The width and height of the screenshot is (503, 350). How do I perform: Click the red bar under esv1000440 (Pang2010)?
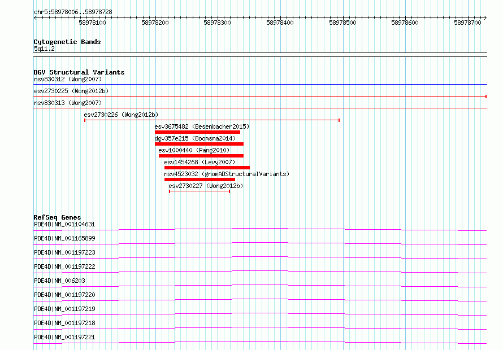[201, 156]
